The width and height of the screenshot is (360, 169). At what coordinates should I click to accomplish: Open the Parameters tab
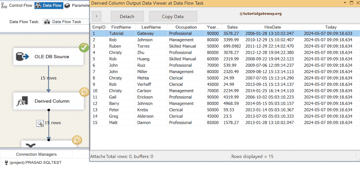point(77,6)
